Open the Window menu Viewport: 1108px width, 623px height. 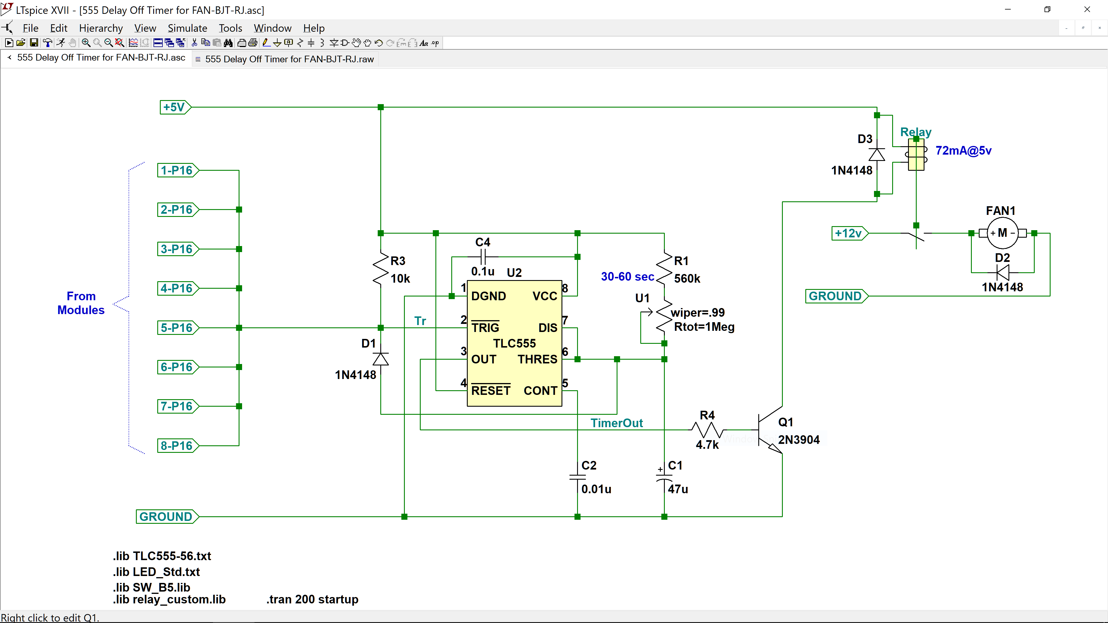coord(272,28)
